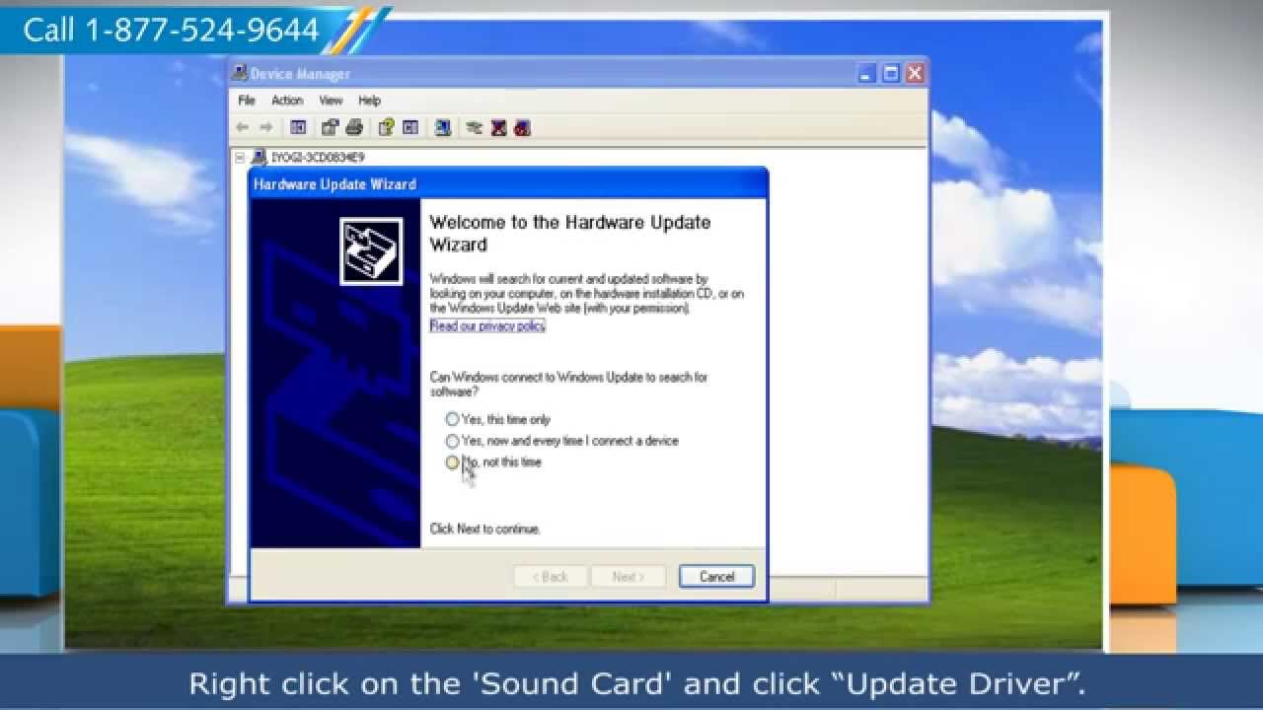Click the 'Click Next to continue.' text
Viewport: 1263px width, 710px height.
[x=485, y=530]
